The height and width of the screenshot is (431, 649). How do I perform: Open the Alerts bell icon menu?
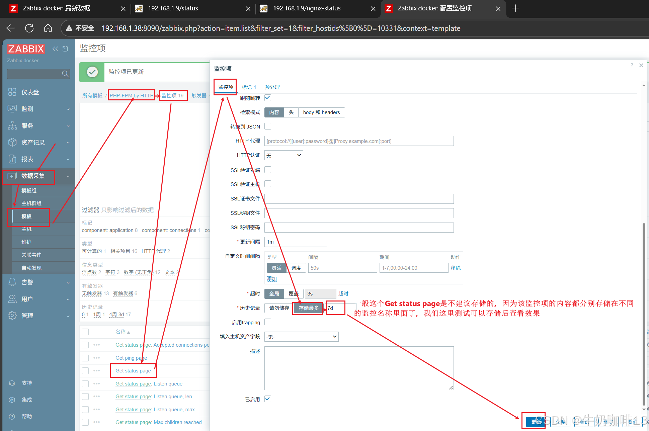[x=12, y=282]
